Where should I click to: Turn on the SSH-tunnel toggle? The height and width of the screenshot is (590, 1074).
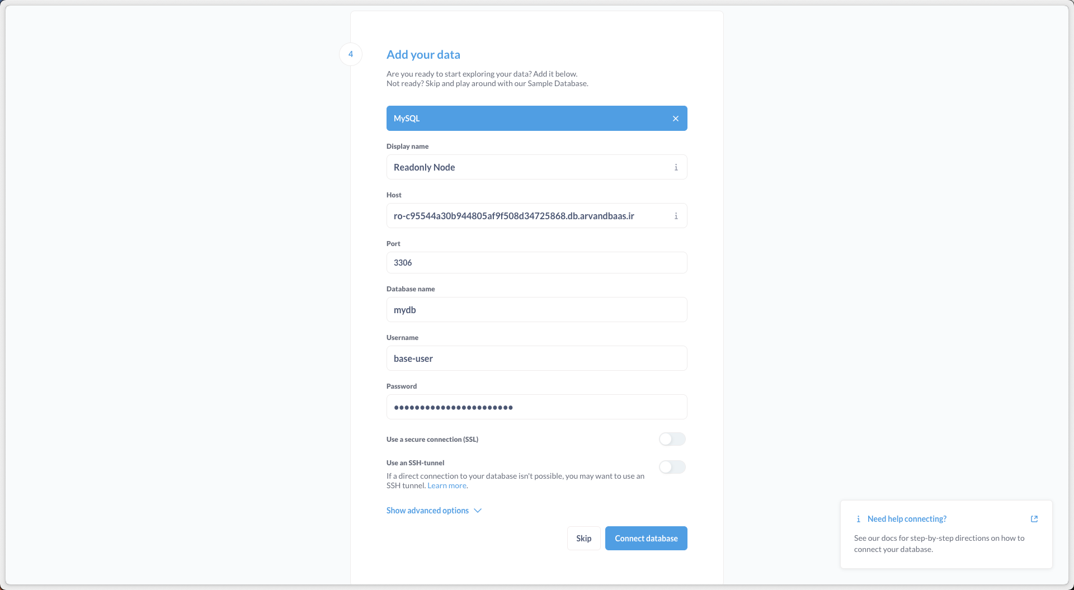click(672, 467)
